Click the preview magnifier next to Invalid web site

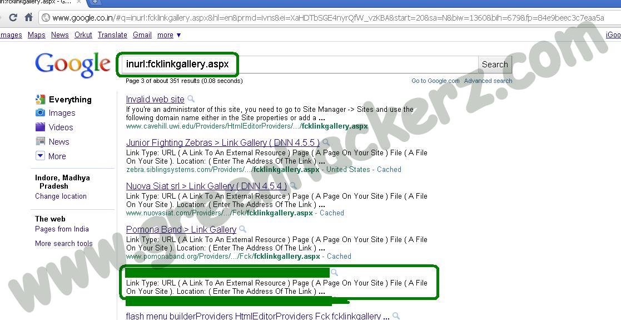pos(191,99)
